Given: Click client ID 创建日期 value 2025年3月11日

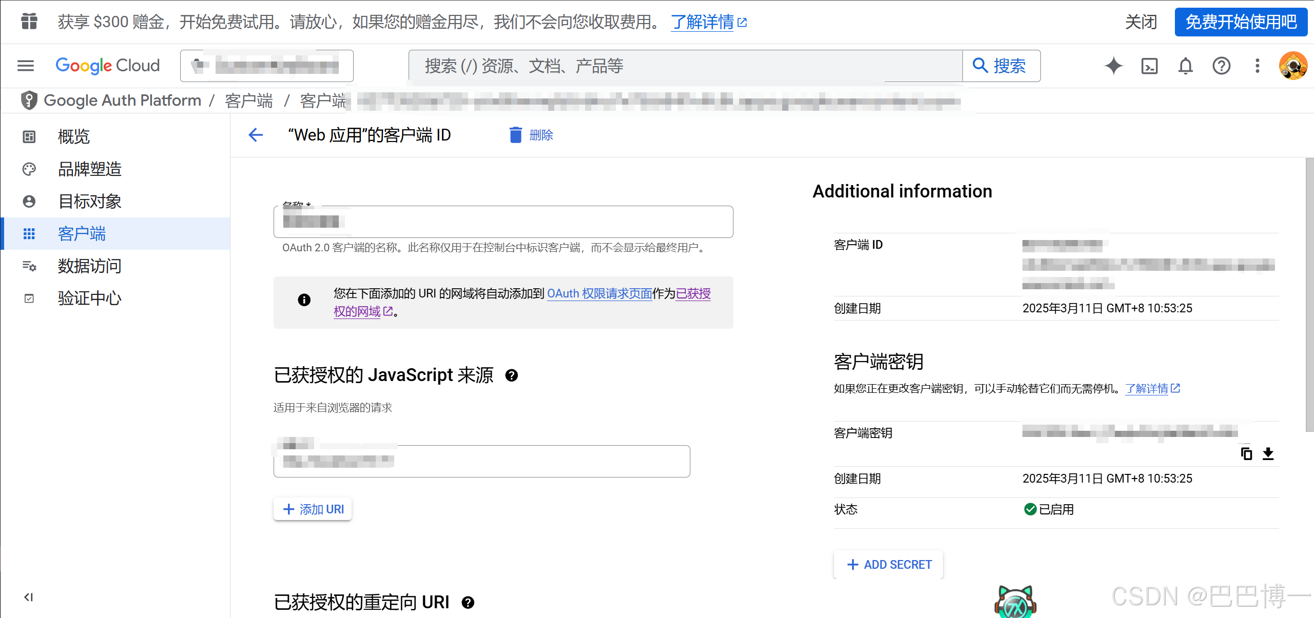Looking at the screenshot, I should [x=1107, y=308].
